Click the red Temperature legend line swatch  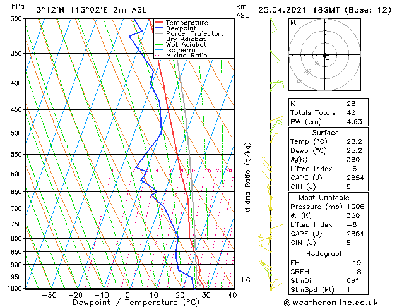(159, 23)
